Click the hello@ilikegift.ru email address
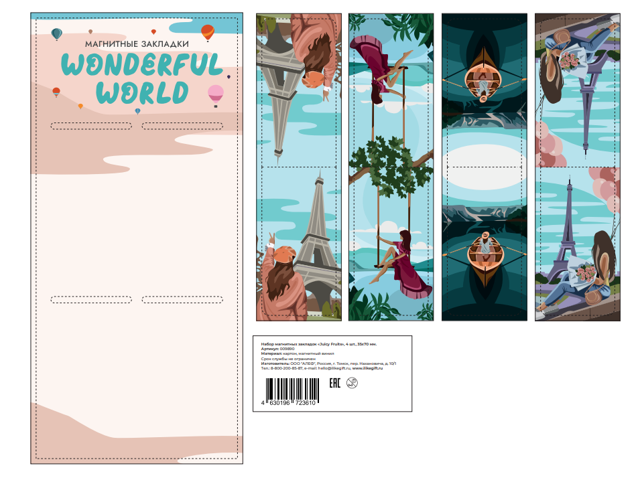 (334, 368)
